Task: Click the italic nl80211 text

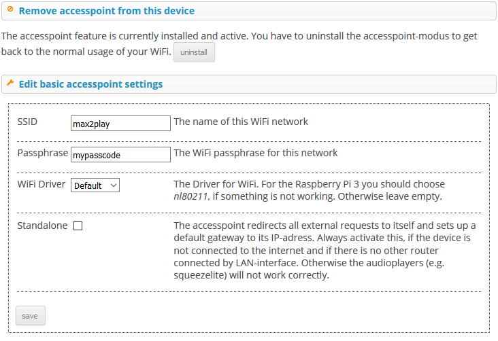Action: [x=190, y=196]
